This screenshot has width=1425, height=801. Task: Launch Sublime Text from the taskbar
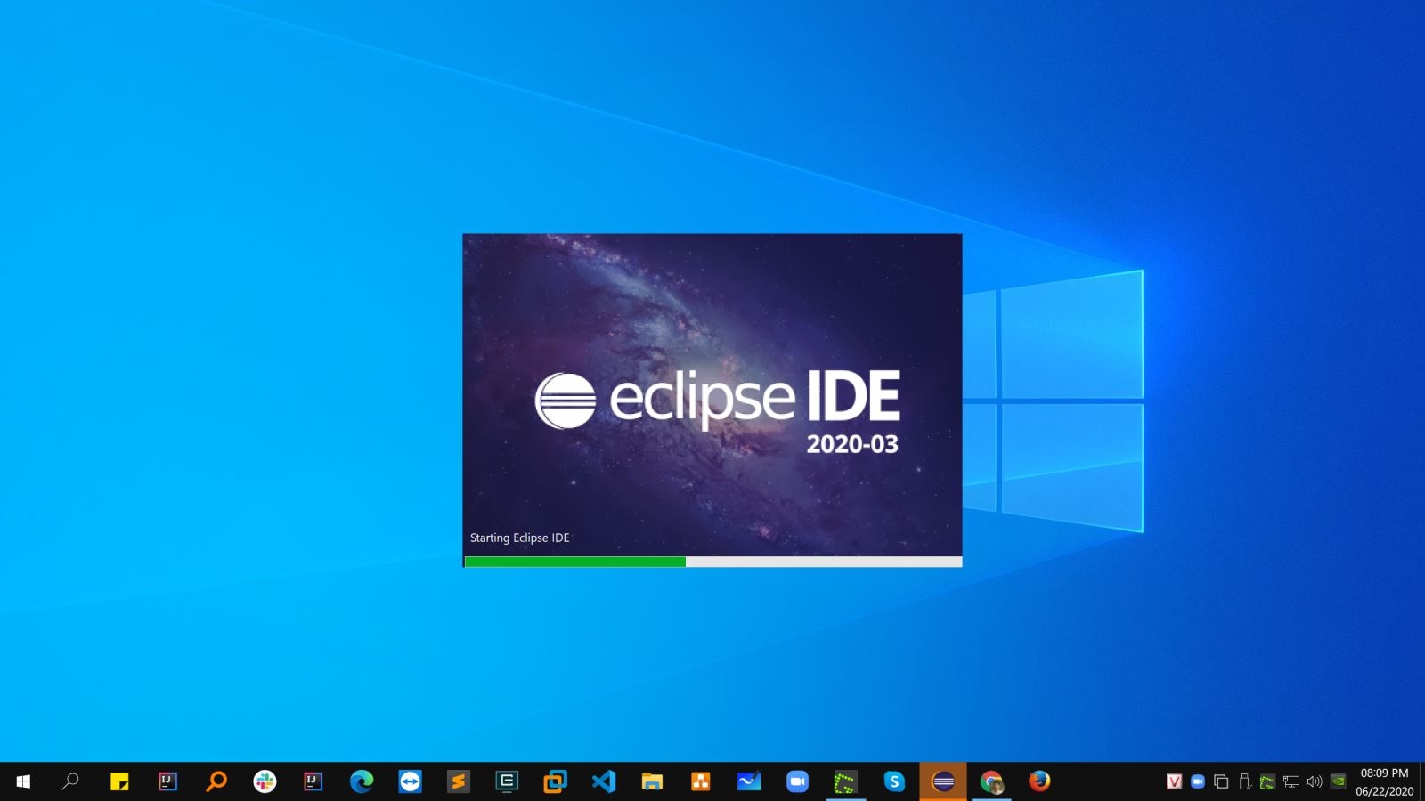[x=458, y=781]
